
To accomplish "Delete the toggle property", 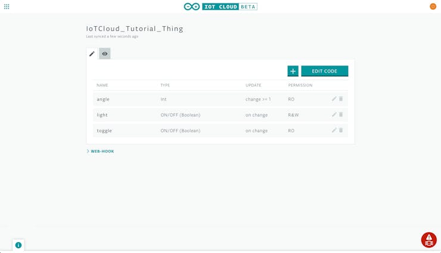I will pos(341,130).
